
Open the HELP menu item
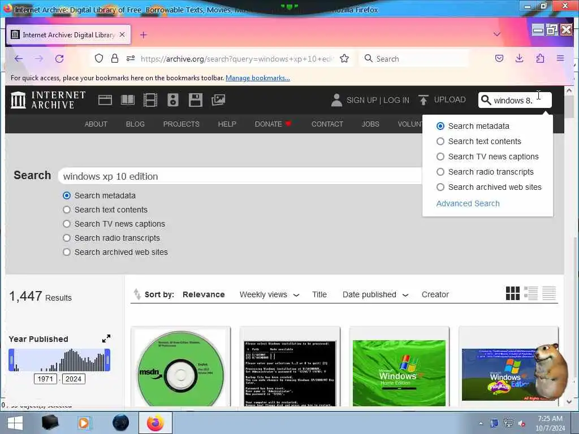[x=227, y=124]
